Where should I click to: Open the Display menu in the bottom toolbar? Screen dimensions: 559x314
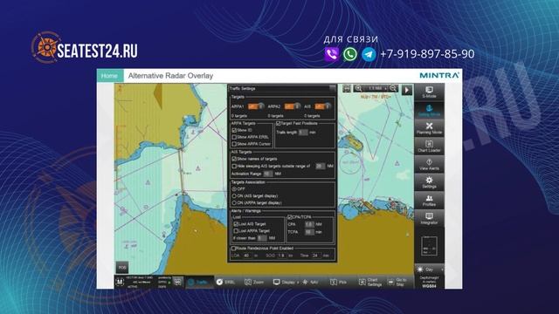[286, 282]
